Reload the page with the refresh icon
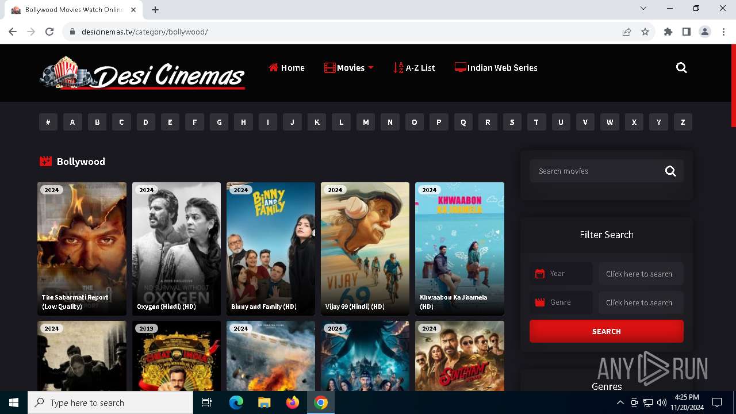Image resolution: width=736 pixels, height=414 pixels. point(49,32)
